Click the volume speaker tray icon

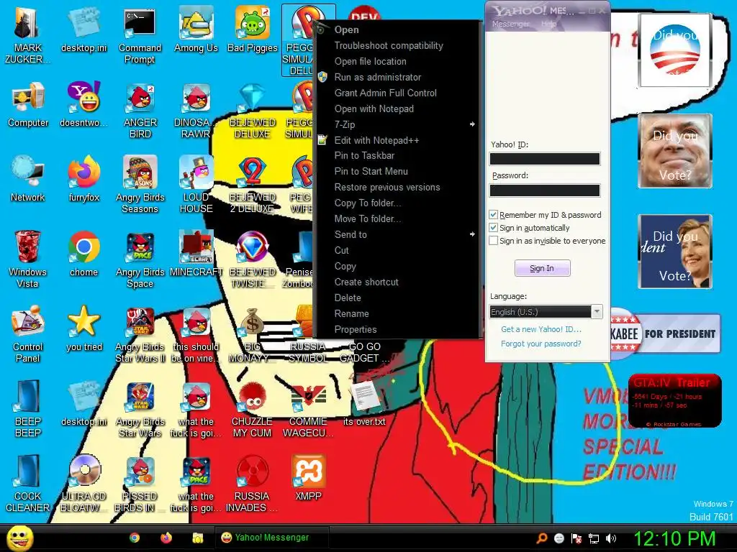point(611,538)
